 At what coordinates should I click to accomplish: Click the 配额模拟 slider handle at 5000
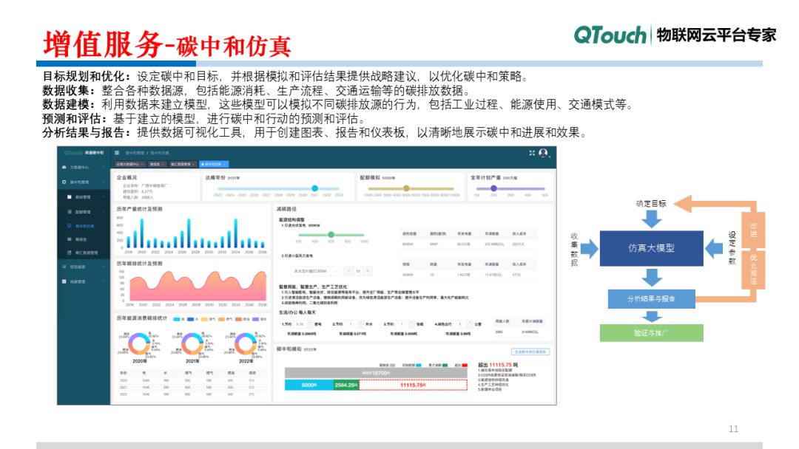click(406, 188)
